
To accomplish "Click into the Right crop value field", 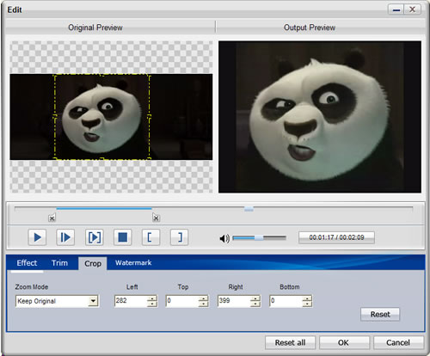I will point(234,301).
